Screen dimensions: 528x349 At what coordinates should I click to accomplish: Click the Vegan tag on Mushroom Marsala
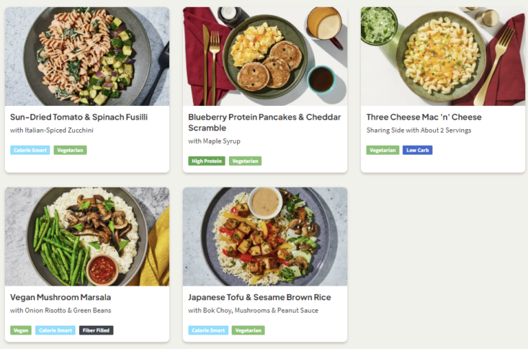pos(21,330)
